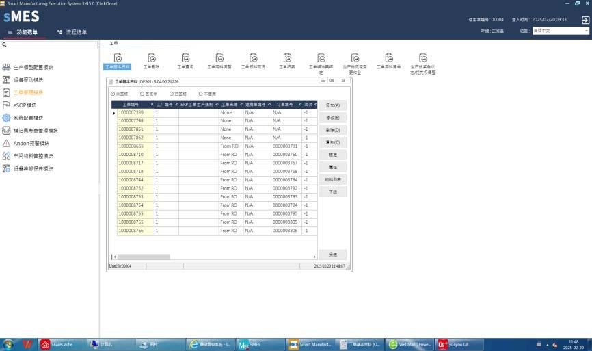Click the logout icon at top right

[x=584, y=20]
